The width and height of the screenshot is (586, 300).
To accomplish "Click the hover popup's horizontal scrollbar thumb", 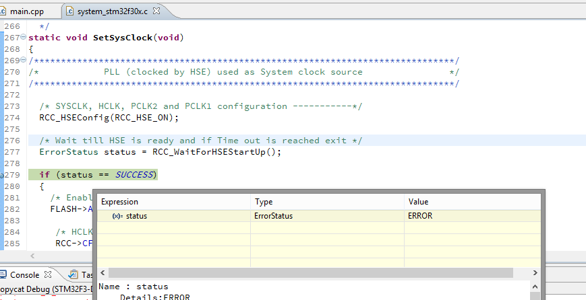I will pos(311,273).
